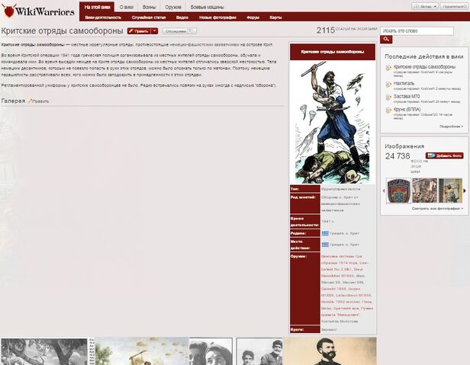The image size is (470, 365).
Task: Click the 1941 г. value in infobox
Action: tap(327, 221)
